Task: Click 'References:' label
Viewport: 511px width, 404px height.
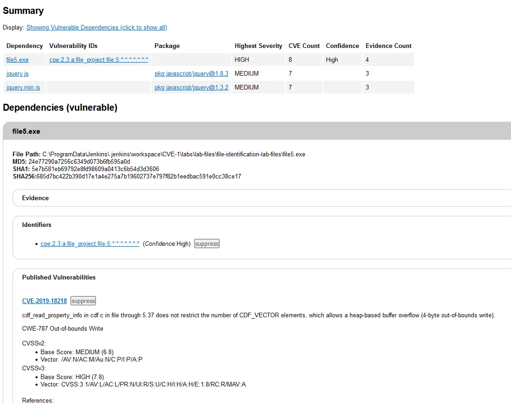Action: (37, 400)
